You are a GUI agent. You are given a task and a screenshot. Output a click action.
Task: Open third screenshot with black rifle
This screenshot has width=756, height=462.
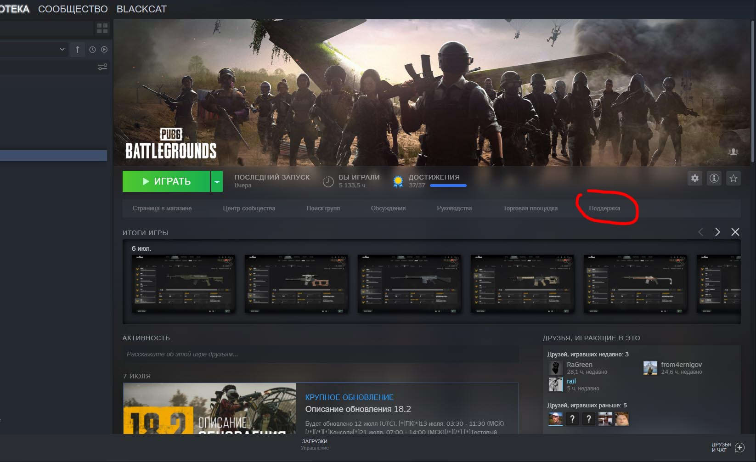[409, 284]
